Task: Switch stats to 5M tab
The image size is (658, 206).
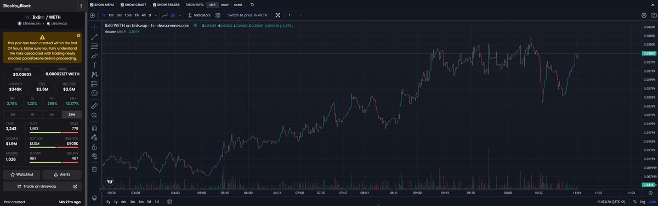Action: pyautogui.click(x=13, y=114)
